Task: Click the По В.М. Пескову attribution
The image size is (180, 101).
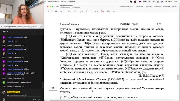Action: (151, 76)
